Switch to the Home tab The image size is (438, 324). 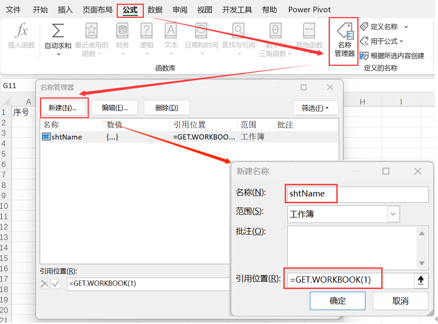(x=40, y=10)
